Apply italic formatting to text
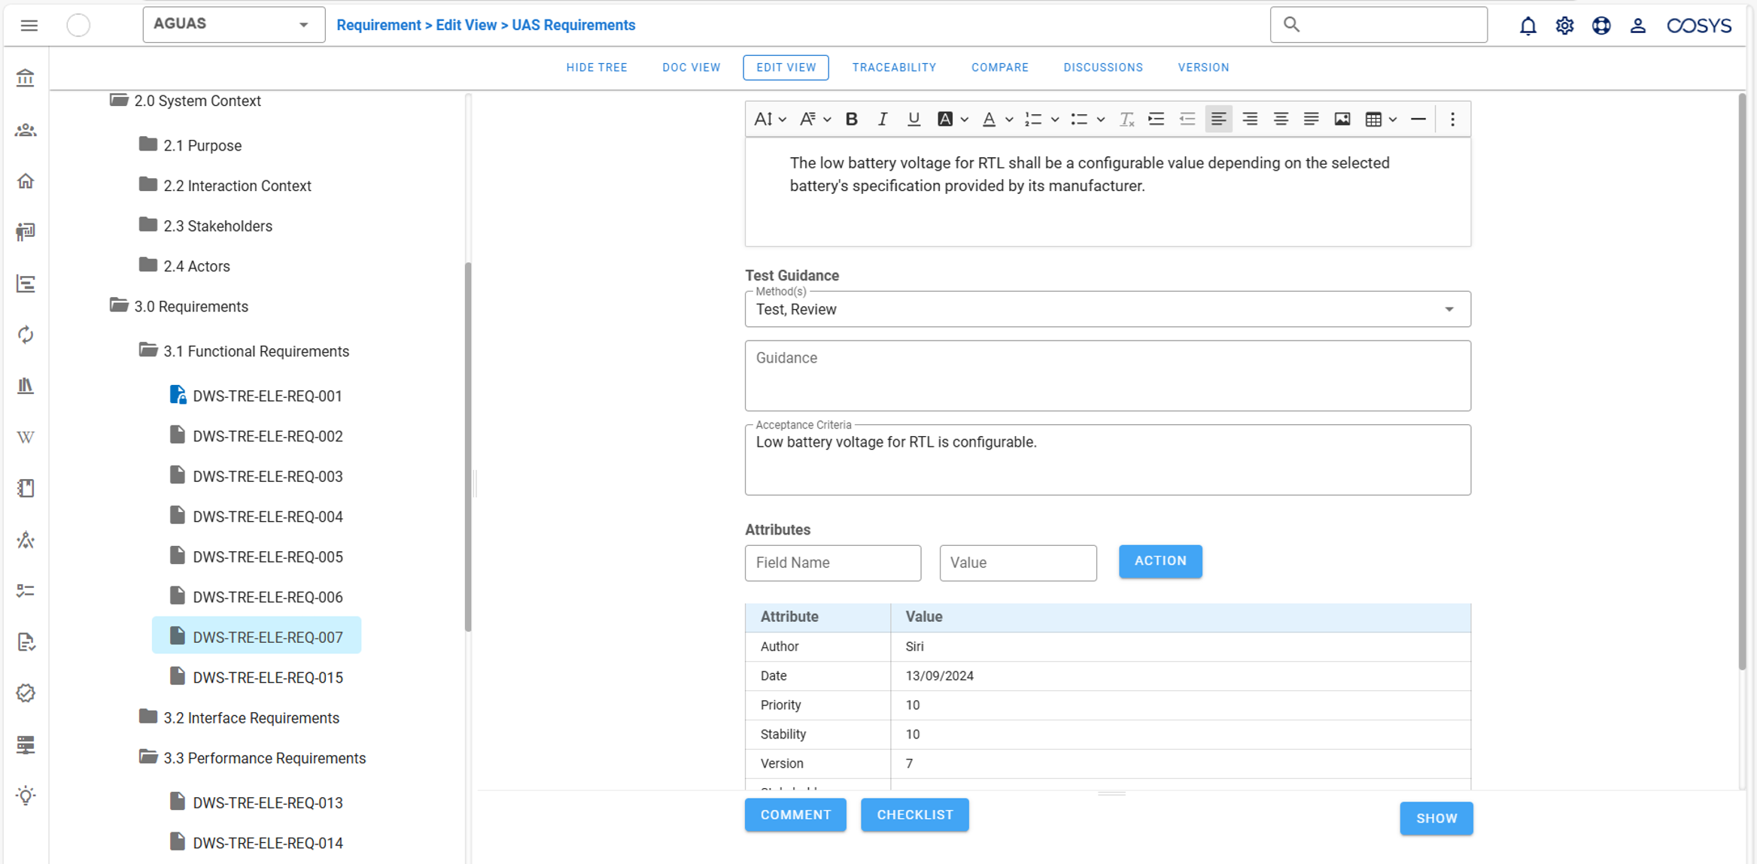The width and height of the screenshot is (1757, 864). 882,119
